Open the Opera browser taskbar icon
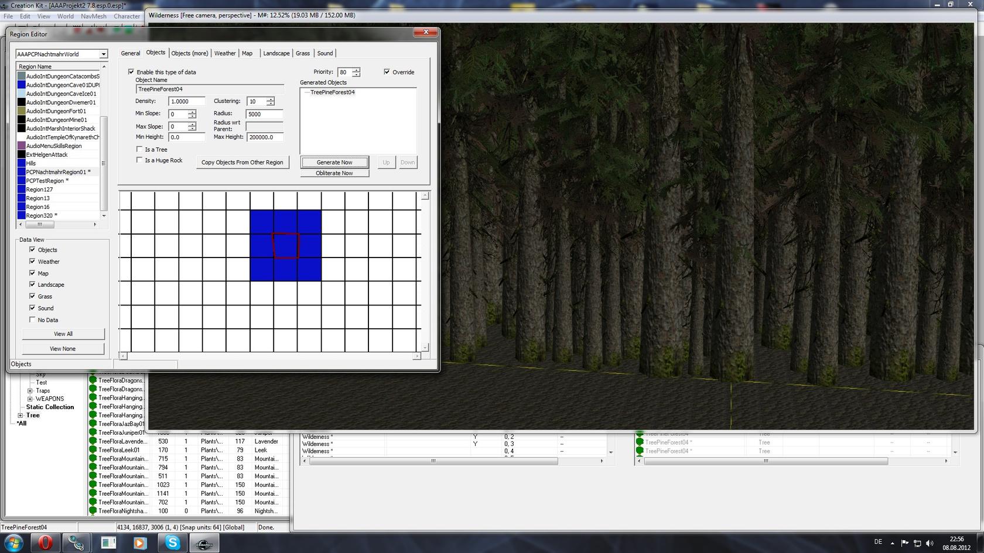This screenshot has height=553, width=984. click(45, 542)
